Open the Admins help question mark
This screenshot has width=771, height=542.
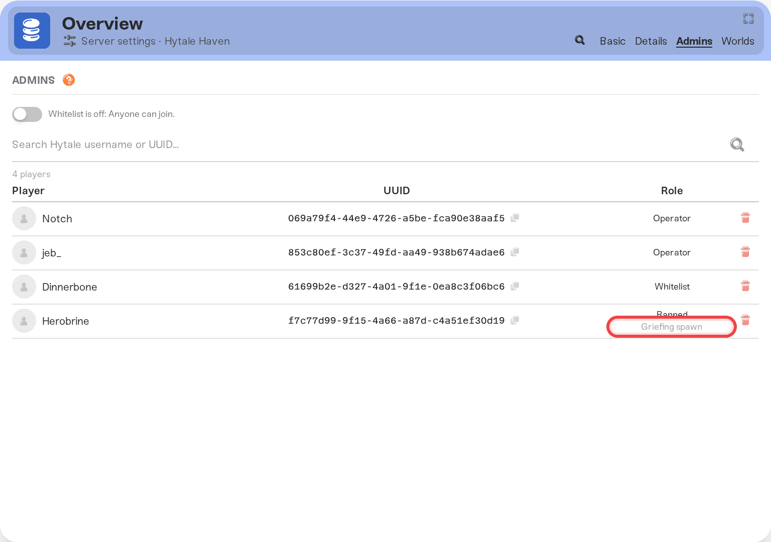(x=69, y=80)
